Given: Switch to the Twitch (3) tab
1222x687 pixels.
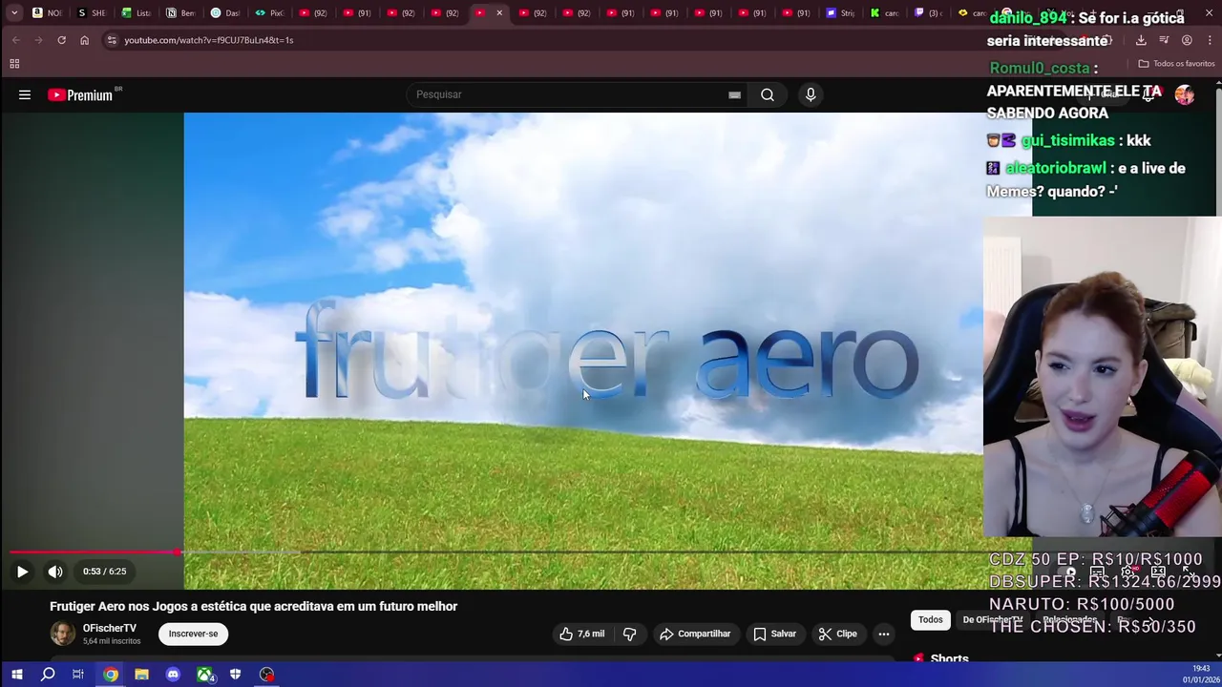Looking at the screenshot, I should coord(929,12).
